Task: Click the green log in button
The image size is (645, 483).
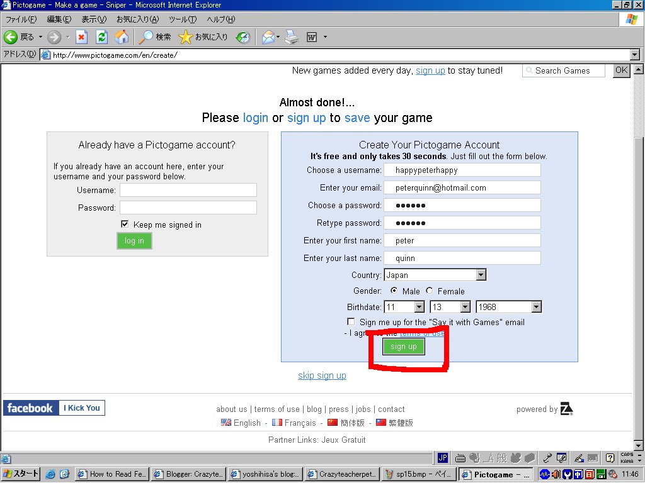Action: [x=135, y=241]
